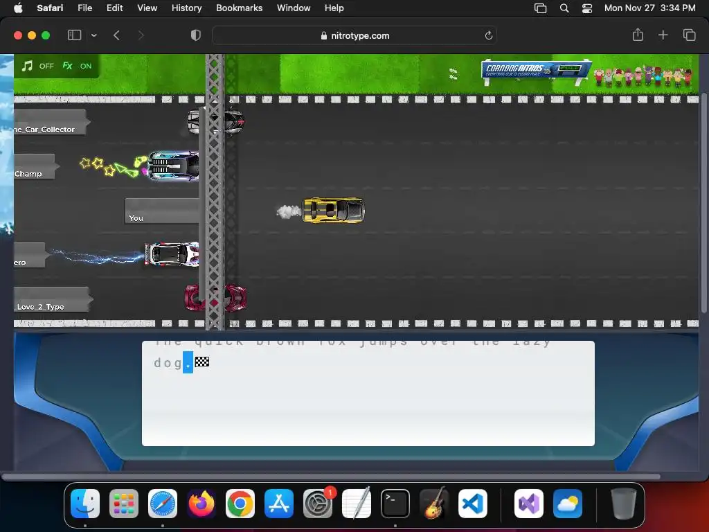Go back with the Safari back arrow
The width and height of the screenshot is (709, 532).
point(116,35)
